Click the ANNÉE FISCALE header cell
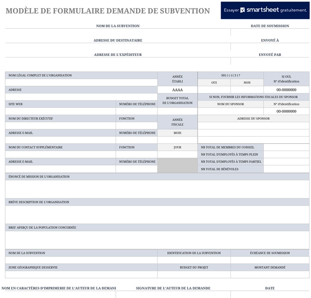This screenshot has width=311, height=298. [x=178, y=122]
